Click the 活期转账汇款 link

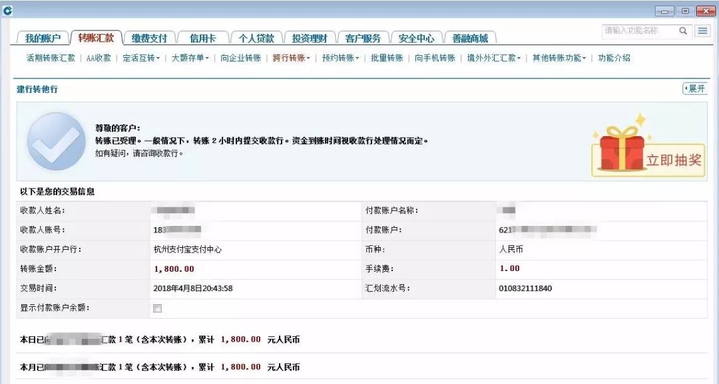(x=51, y=58)
